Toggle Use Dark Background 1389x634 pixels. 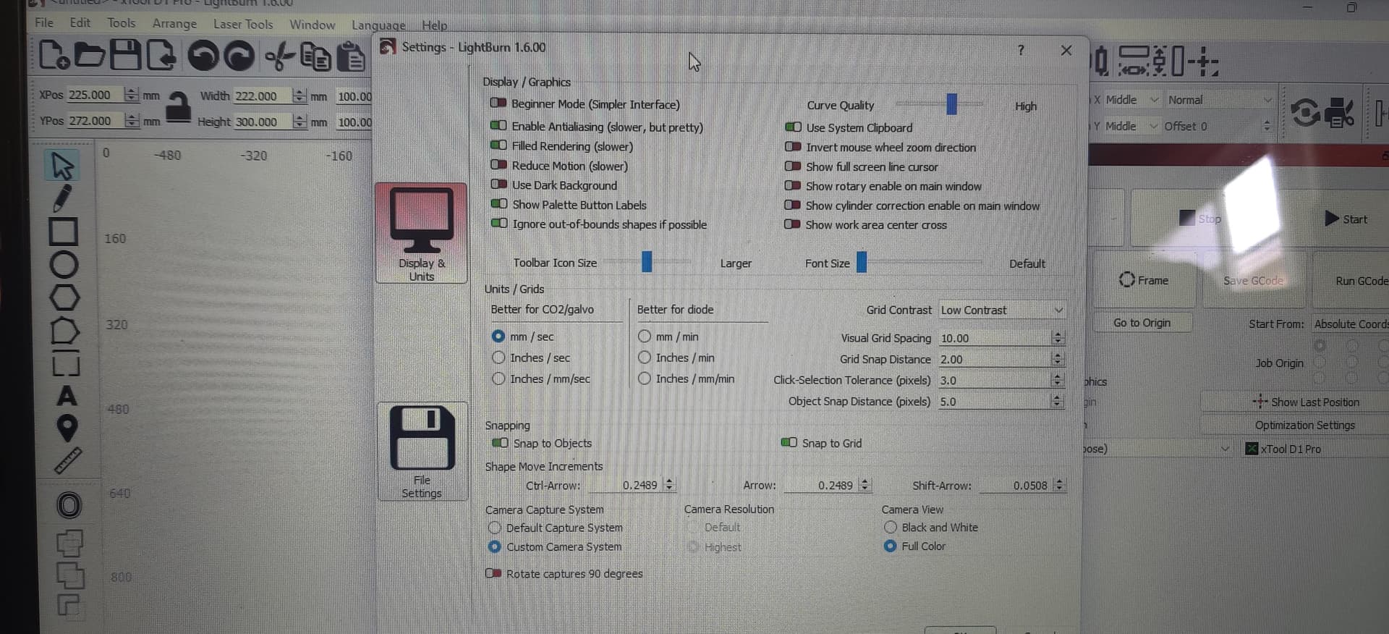click(x=498, y=185)
